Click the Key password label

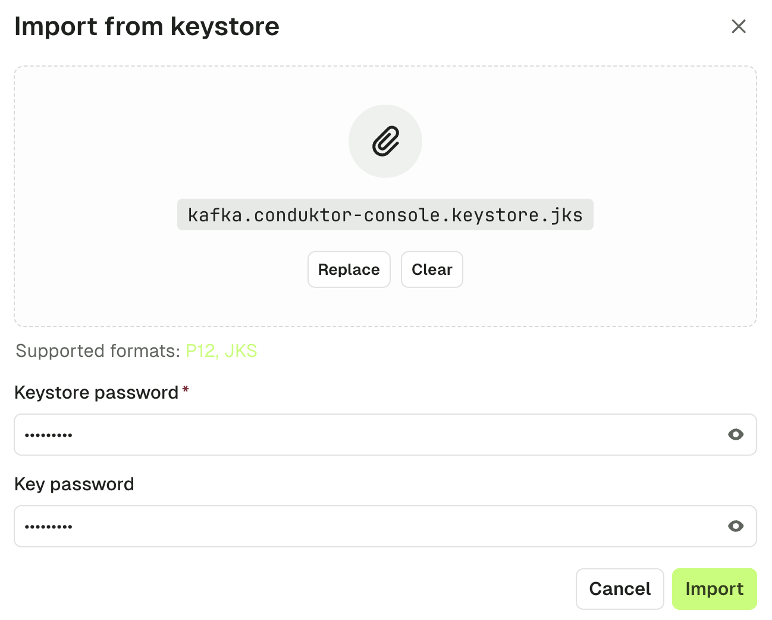point(74,484)
